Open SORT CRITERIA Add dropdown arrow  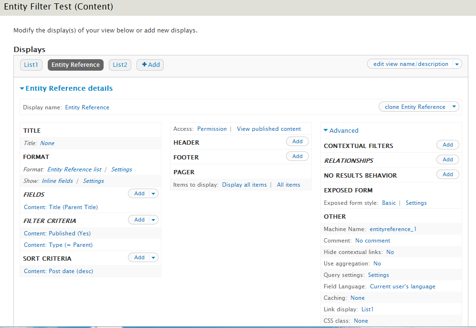click(154, 257)
